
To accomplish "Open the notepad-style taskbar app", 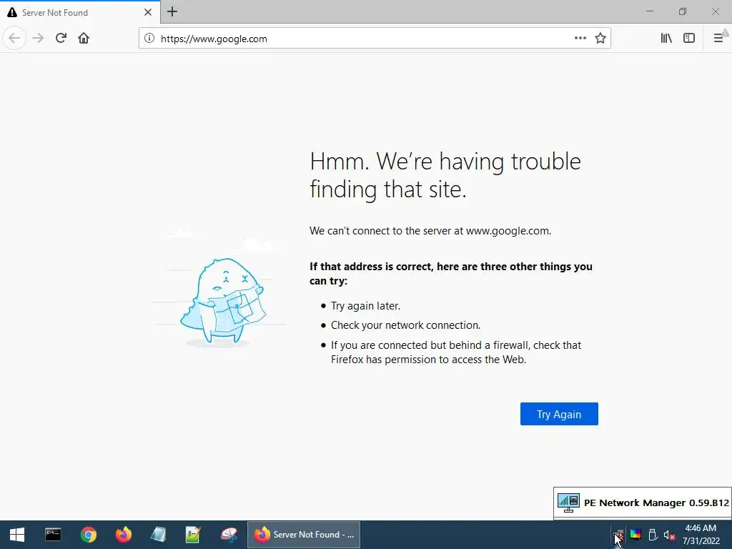I will (158, 535).
